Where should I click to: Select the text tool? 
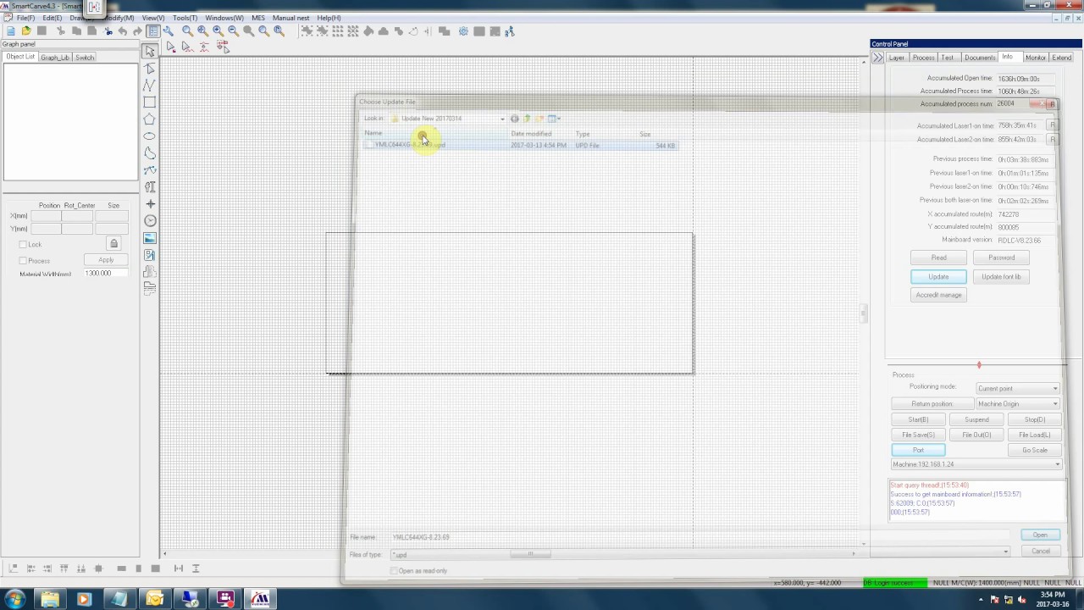pyautogui.click(x=150, y=187)
